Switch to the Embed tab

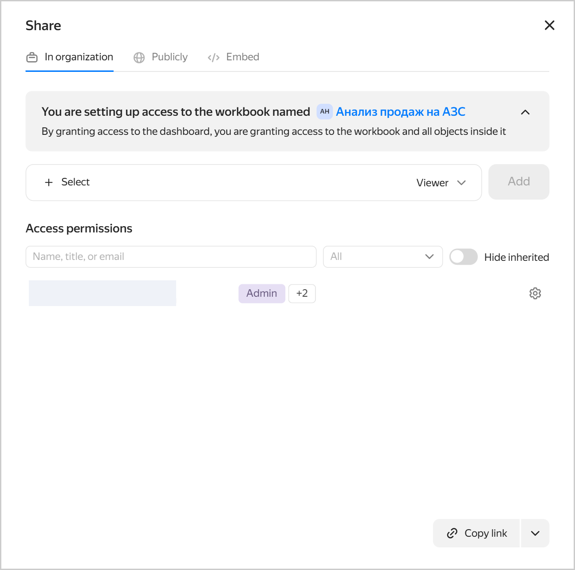233,57
